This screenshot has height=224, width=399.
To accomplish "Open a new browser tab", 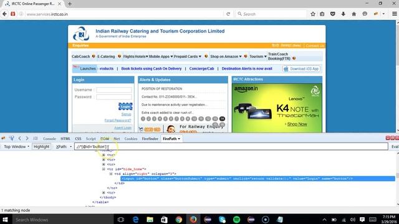I will click(69, 4).
